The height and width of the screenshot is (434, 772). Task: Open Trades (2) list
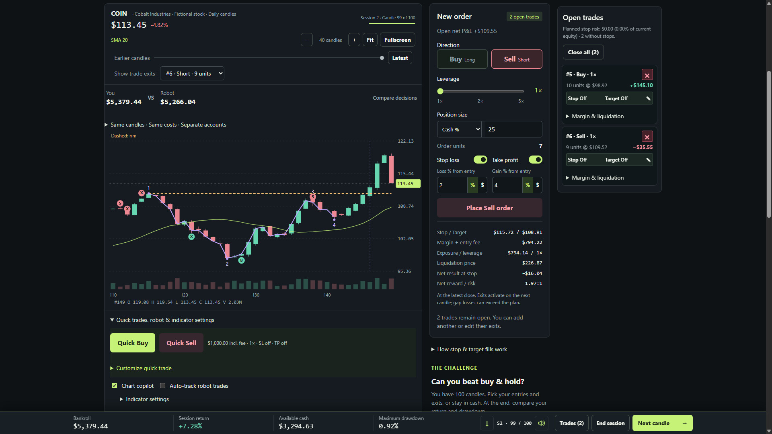(x=571, y=423)
